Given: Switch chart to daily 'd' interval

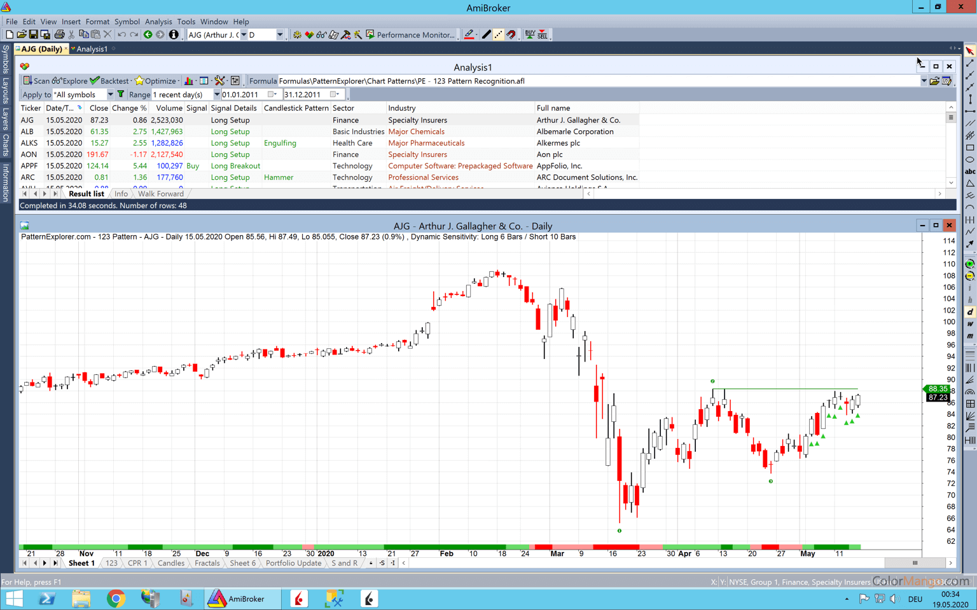Looking at the screenshot, I should tap(970, 312).
